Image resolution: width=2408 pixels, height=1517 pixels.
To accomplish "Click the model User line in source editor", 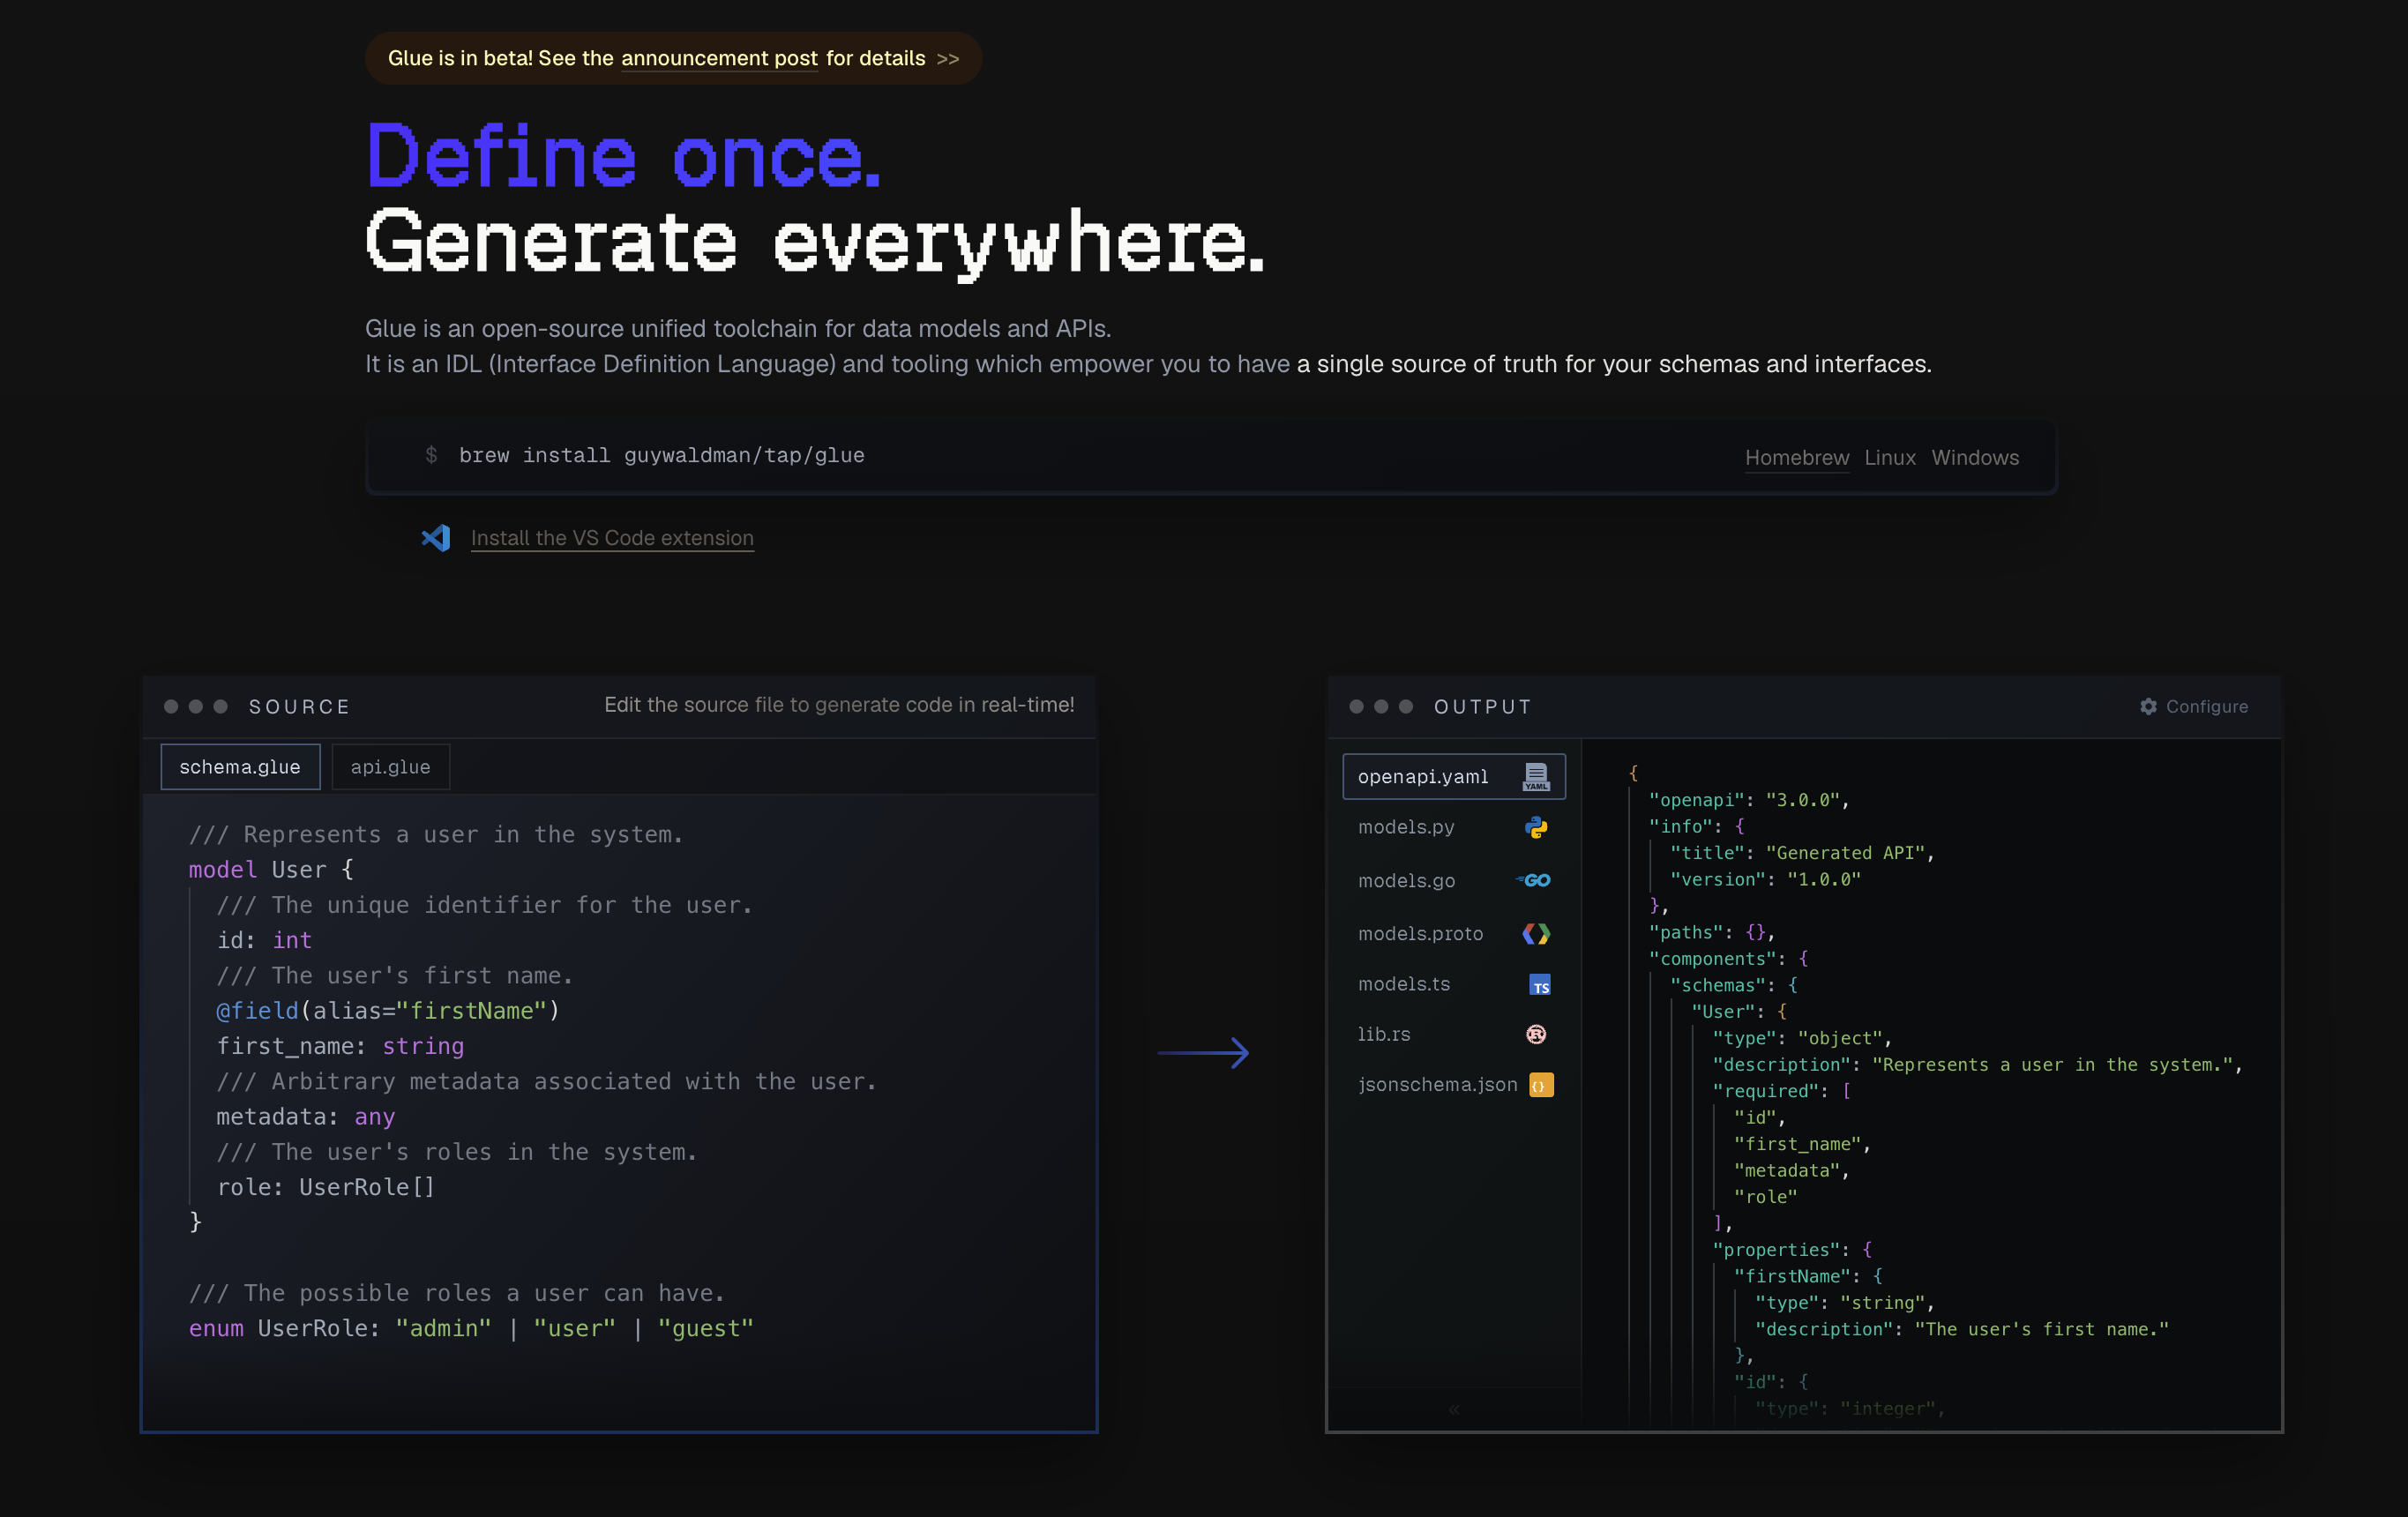I will pos(271,870).
